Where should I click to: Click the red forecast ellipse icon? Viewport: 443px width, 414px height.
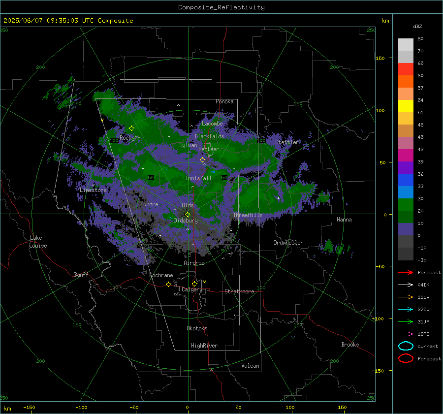tap(406, 358)
